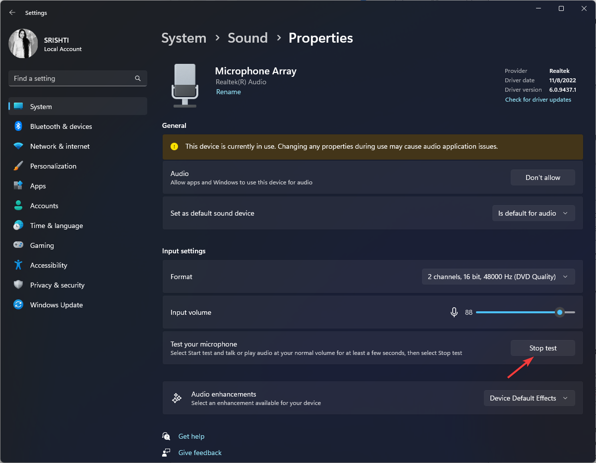Click the input volume value 88
The width and height of the screenshot is (596, 463).
[x=469, y=312]
